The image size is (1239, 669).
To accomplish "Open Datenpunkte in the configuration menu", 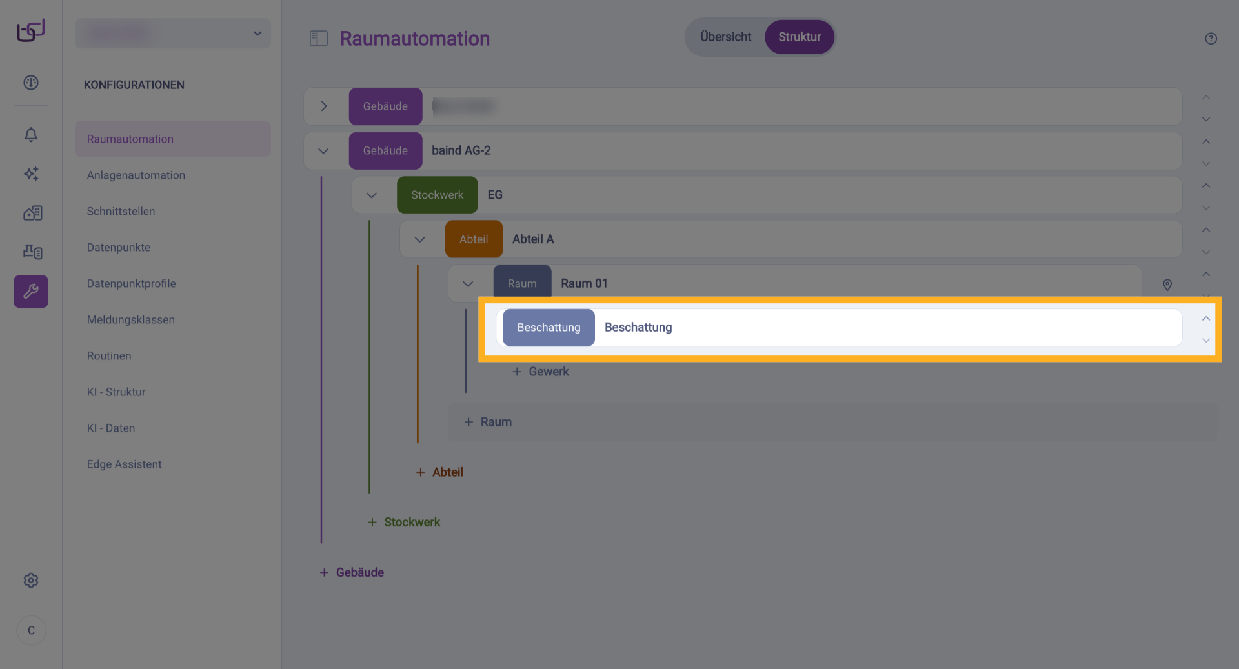I will tap(119, 247).
